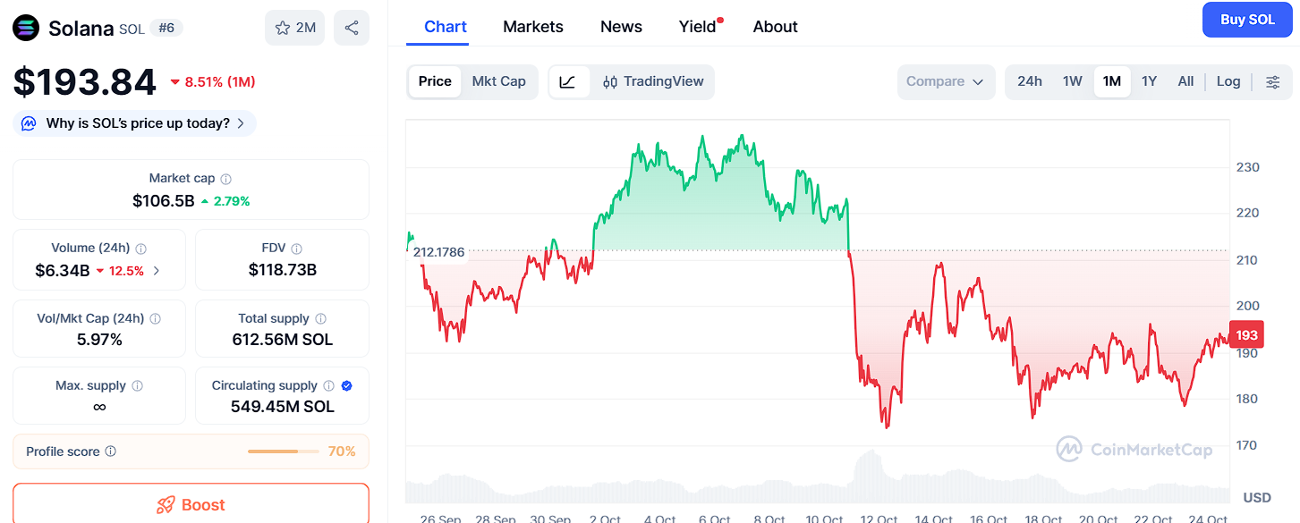
Task: Open TradingView candlestick chart view
Action: 654,81
